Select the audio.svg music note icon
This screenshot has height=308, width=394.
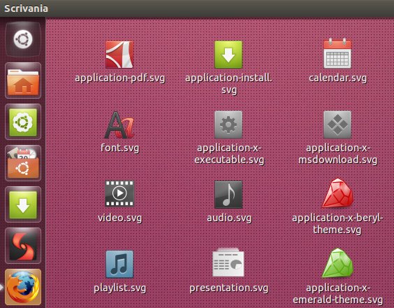[228, 195]
